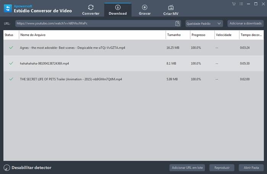
Task: Click the 100.0% progress of the Agnes row
Action: tap(196, 48)
